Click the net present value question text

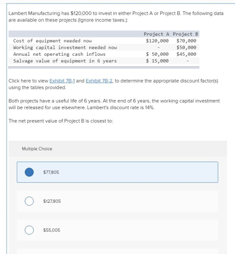click(x=61, y=121)
